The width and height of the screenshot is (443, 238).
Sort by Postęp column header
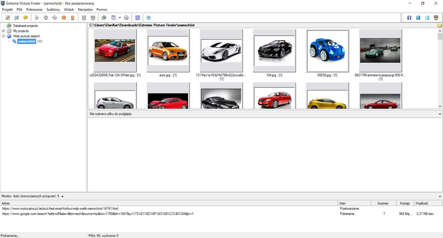[x=405, y=203]
